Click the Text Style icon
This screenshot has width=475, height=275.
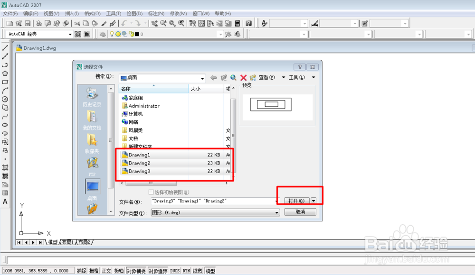pos(264,23)
